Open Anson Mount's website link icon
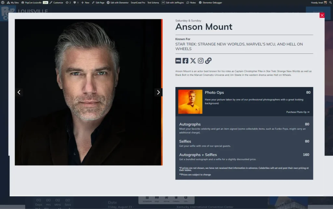Image resolution: width=333 pixels, height=209 pixels. 208,61
